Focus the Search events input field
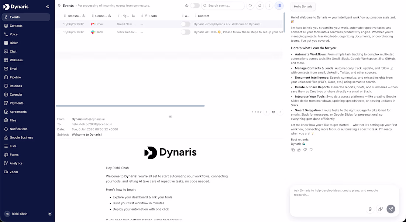The height and width of the screenshot is (222, 406). coord(223,6)
